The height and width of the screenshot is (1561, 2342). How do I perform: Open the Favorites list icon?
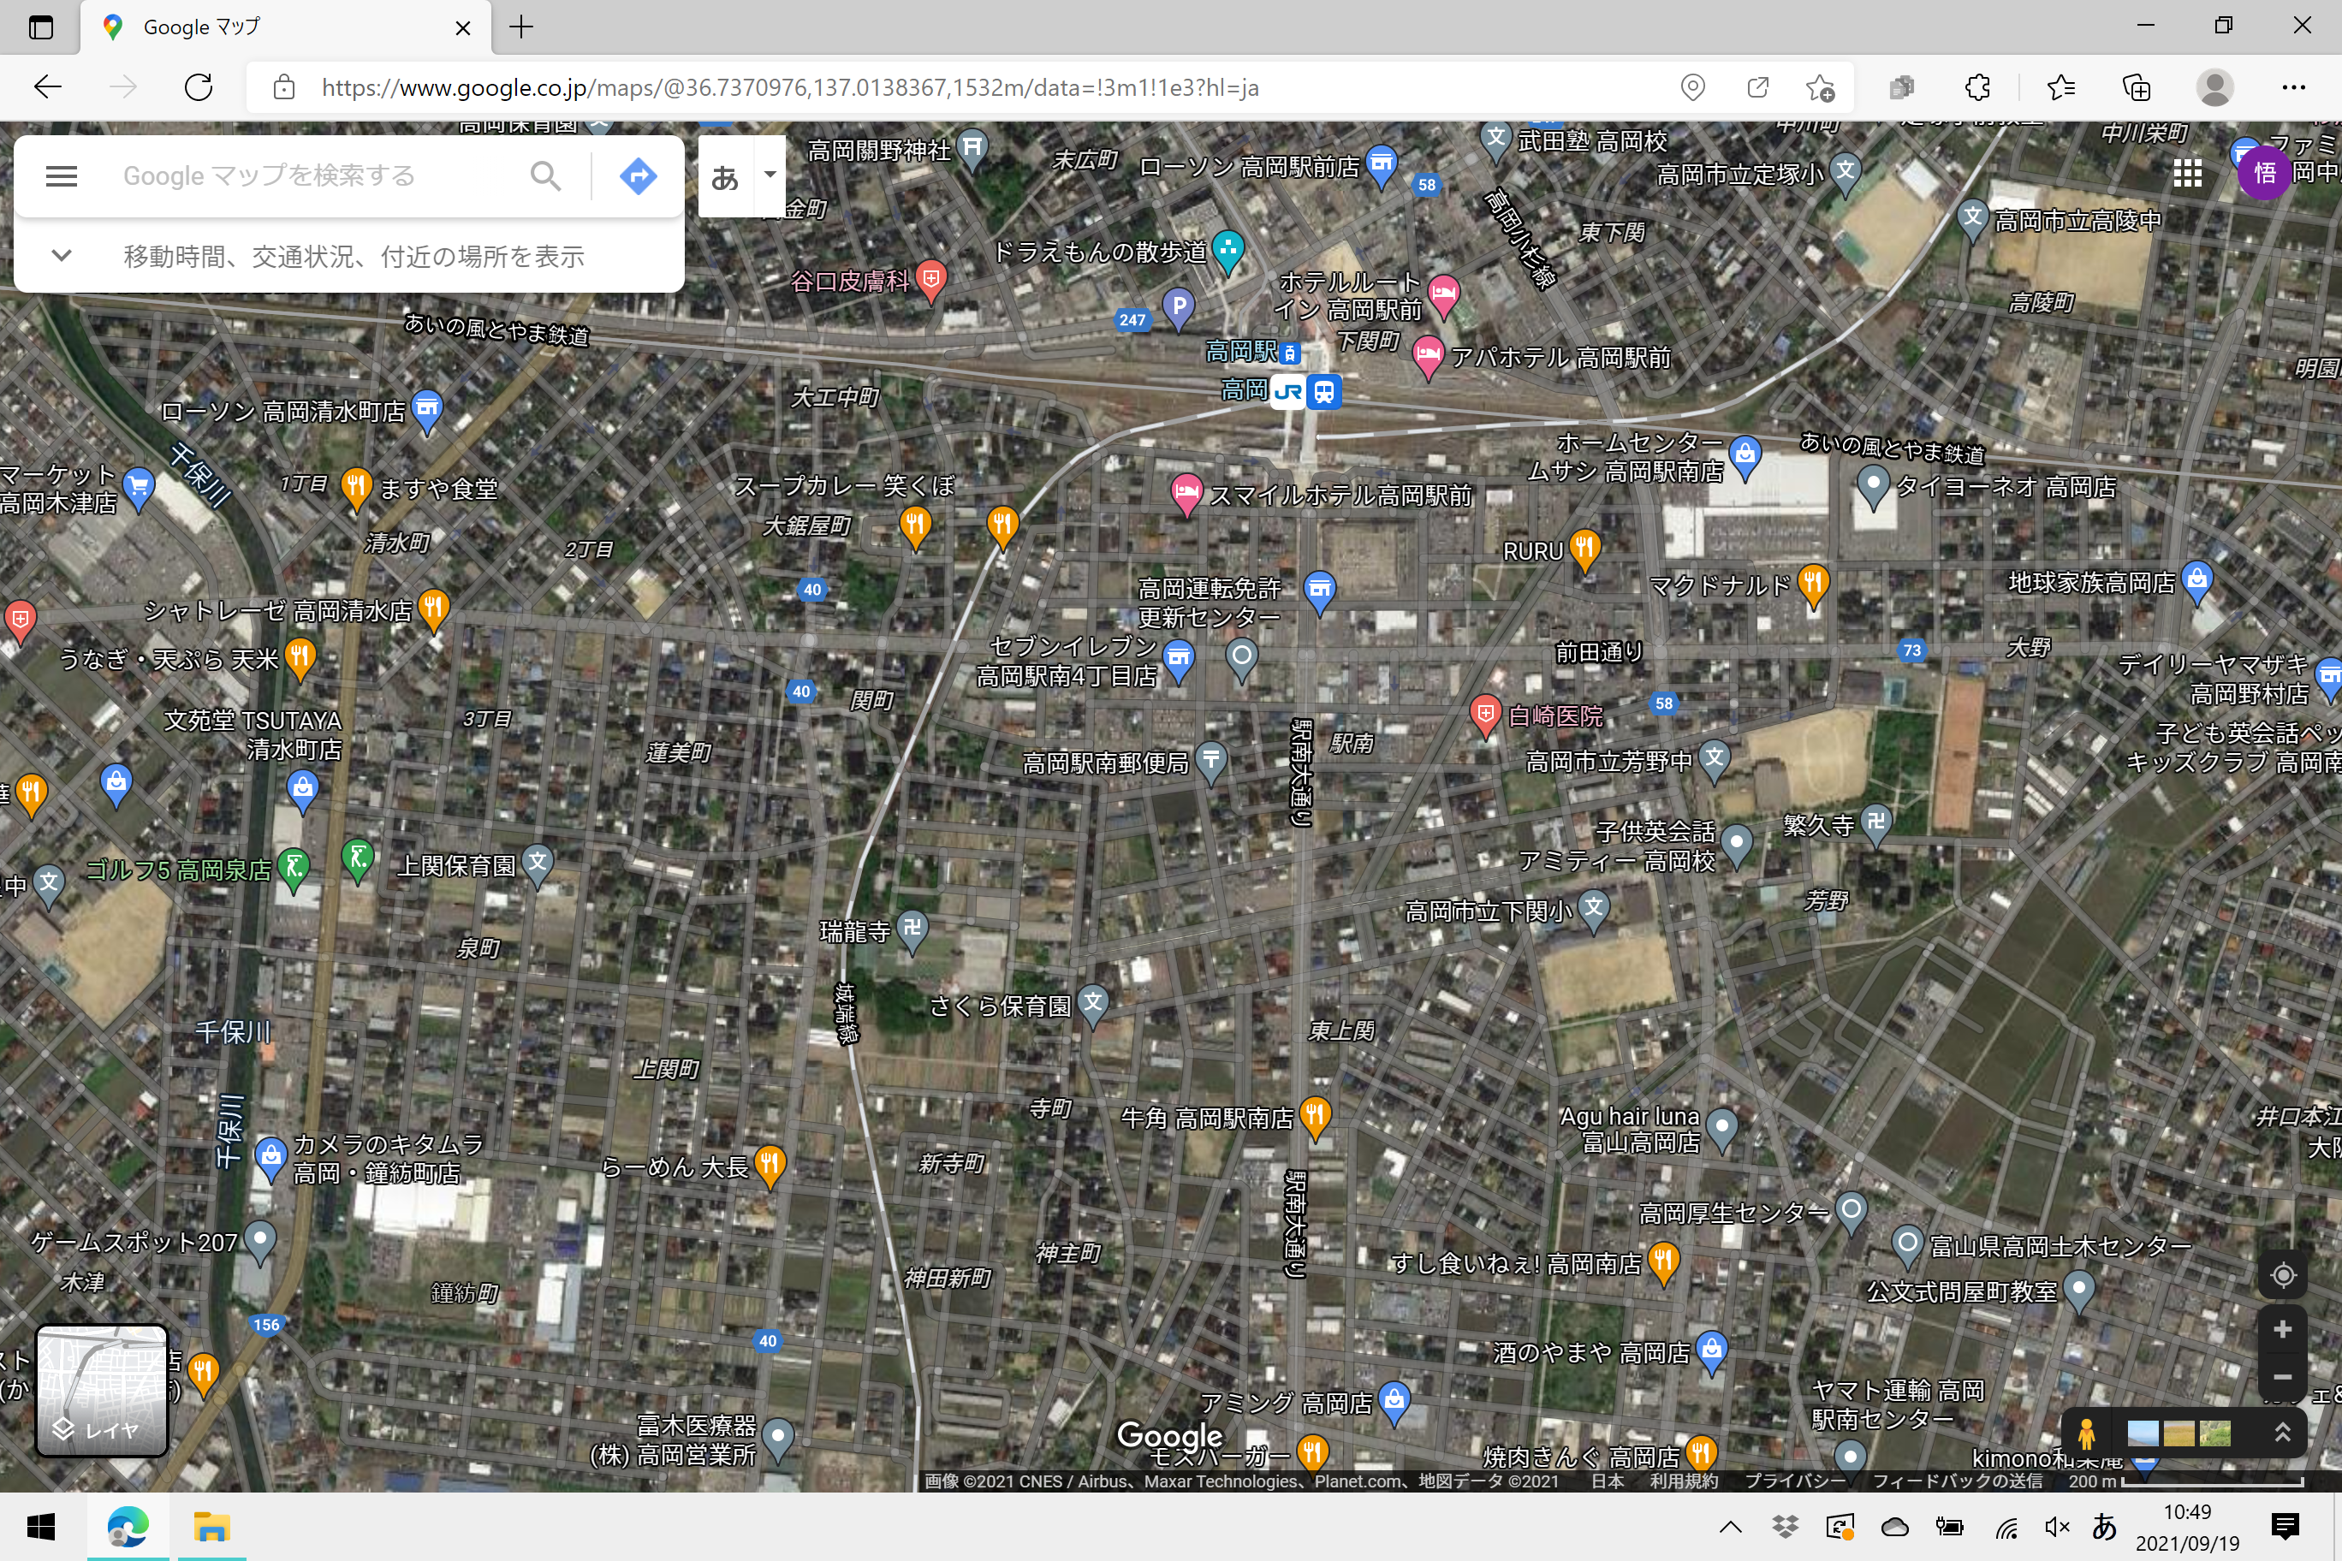(x=2061, y=87)
